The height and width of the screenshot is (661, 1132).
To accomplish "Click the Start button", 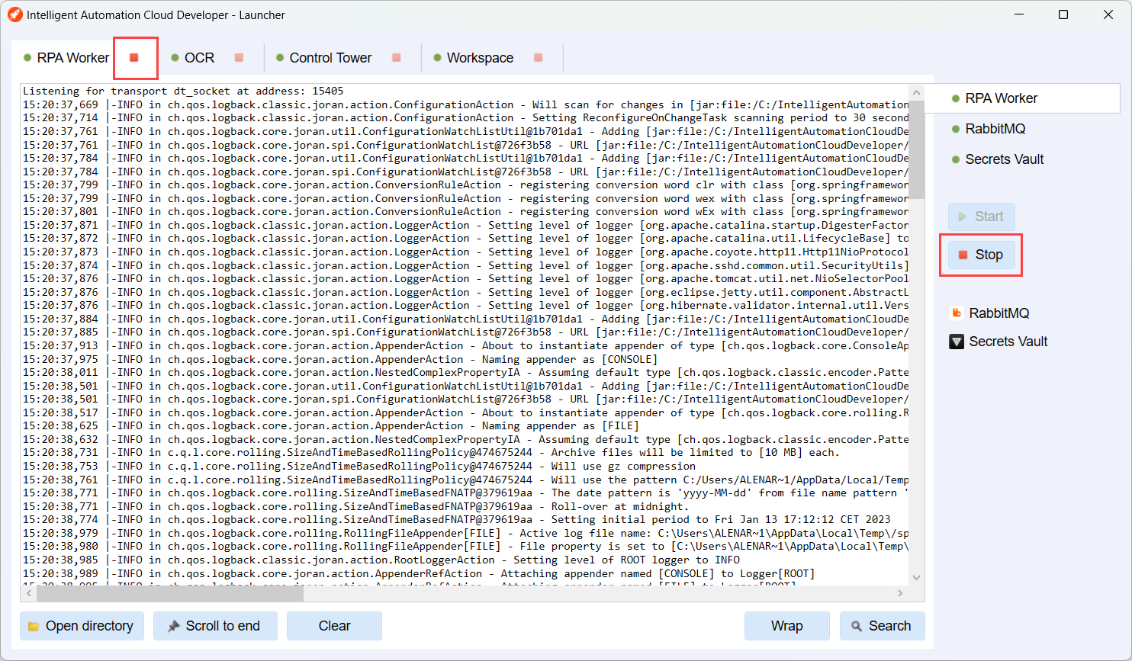I will [982, 217].
